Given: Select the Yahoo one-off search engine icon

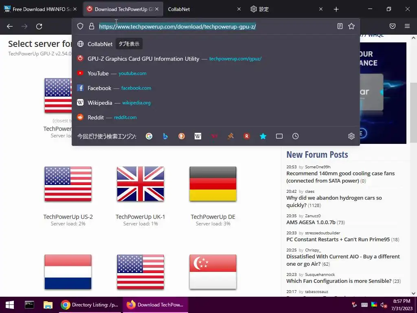Looking at the screenshot, I should 214,136.
